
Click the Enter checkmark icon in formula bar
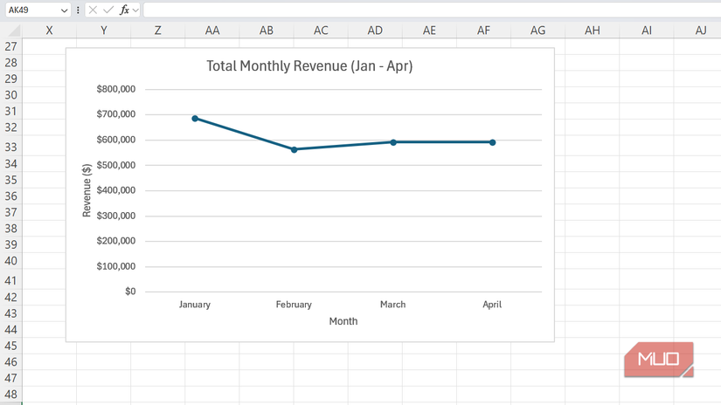108,10
